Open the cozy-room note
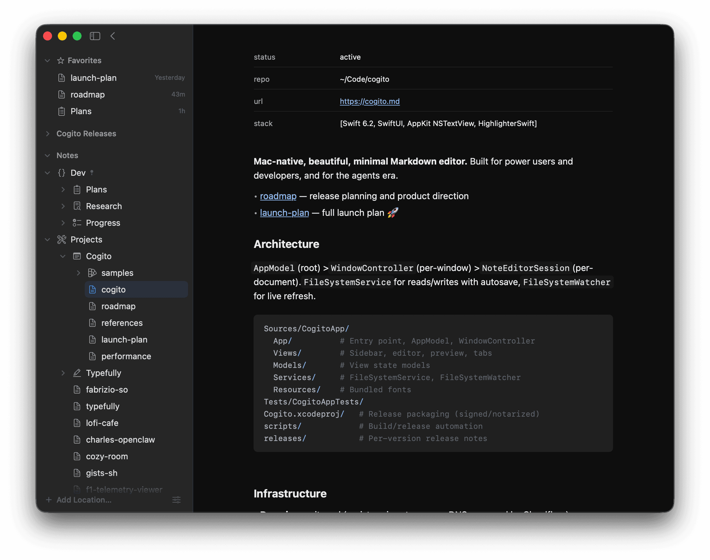 129,456
